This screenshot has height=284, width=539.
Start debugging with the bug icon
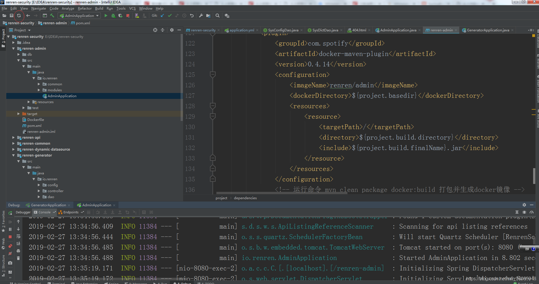point(113,16)
